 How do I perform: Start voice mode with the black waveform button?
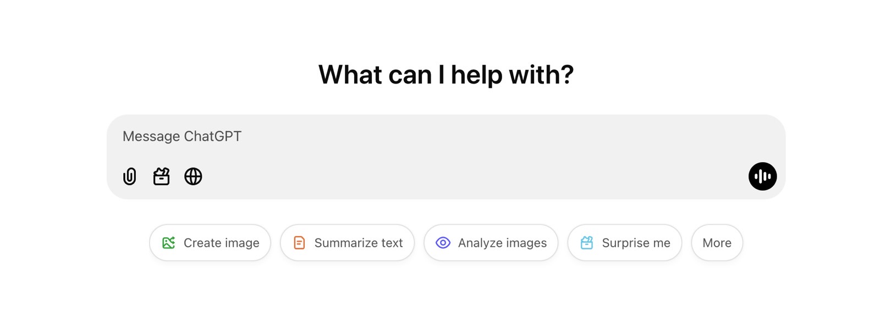(762, 176)
